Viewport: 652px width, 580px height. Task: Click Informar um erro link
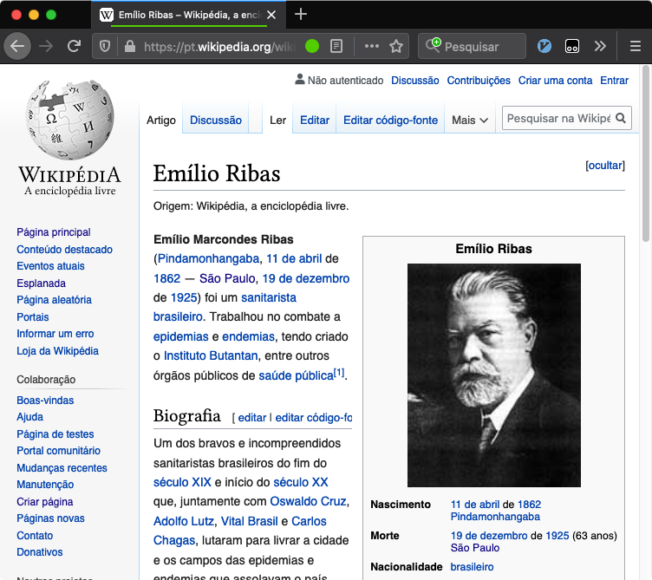55,334
